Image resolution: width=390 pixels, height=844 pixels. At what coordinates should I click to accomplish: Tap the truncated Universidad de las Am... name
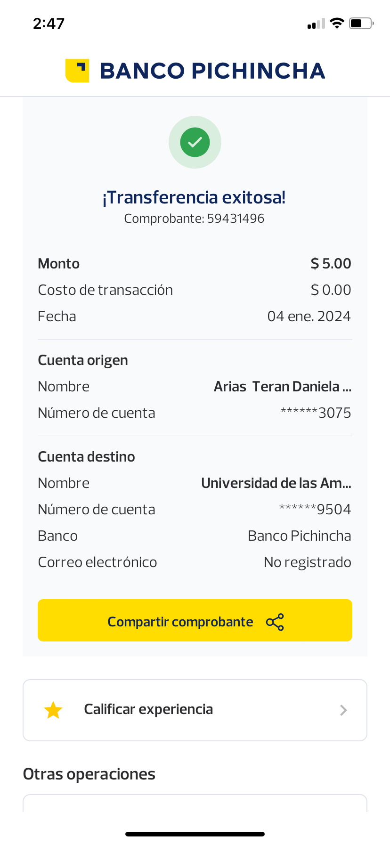pos(276,483)
